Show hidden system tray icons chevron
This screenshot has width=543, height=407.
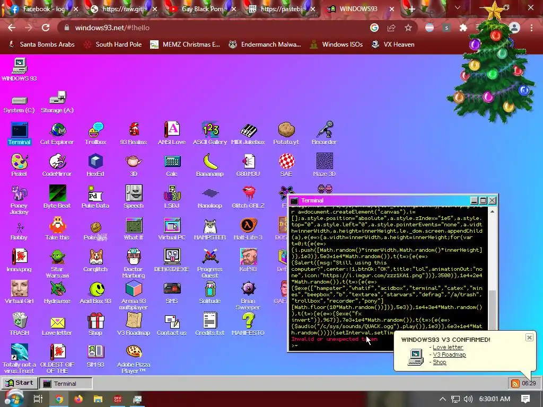443,399
